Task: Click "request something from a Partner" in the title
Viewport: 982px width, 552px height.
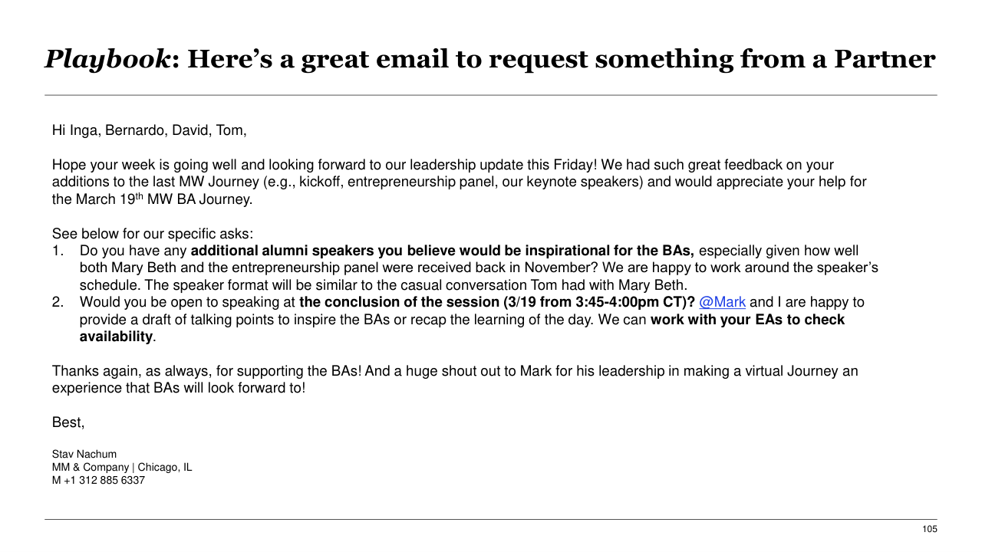Action: coord(712,59)
